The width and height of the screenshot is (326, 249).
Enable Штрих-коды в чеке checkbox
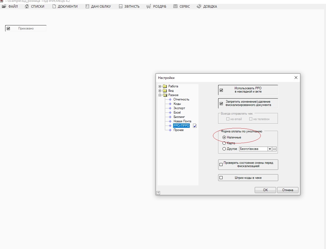[221, 178]
